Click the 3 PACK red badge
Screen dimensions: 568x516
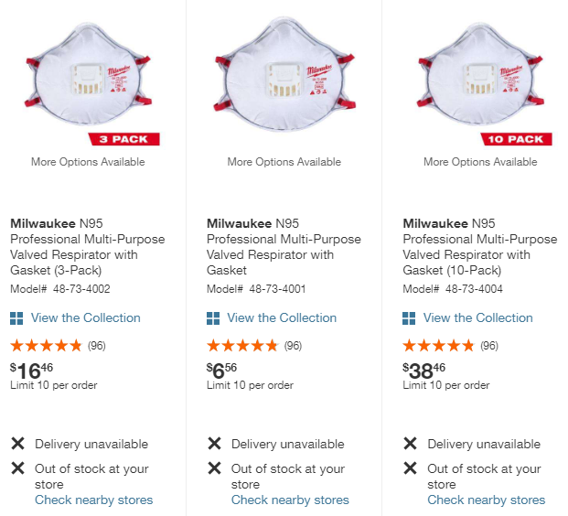(x=124, y=139)
